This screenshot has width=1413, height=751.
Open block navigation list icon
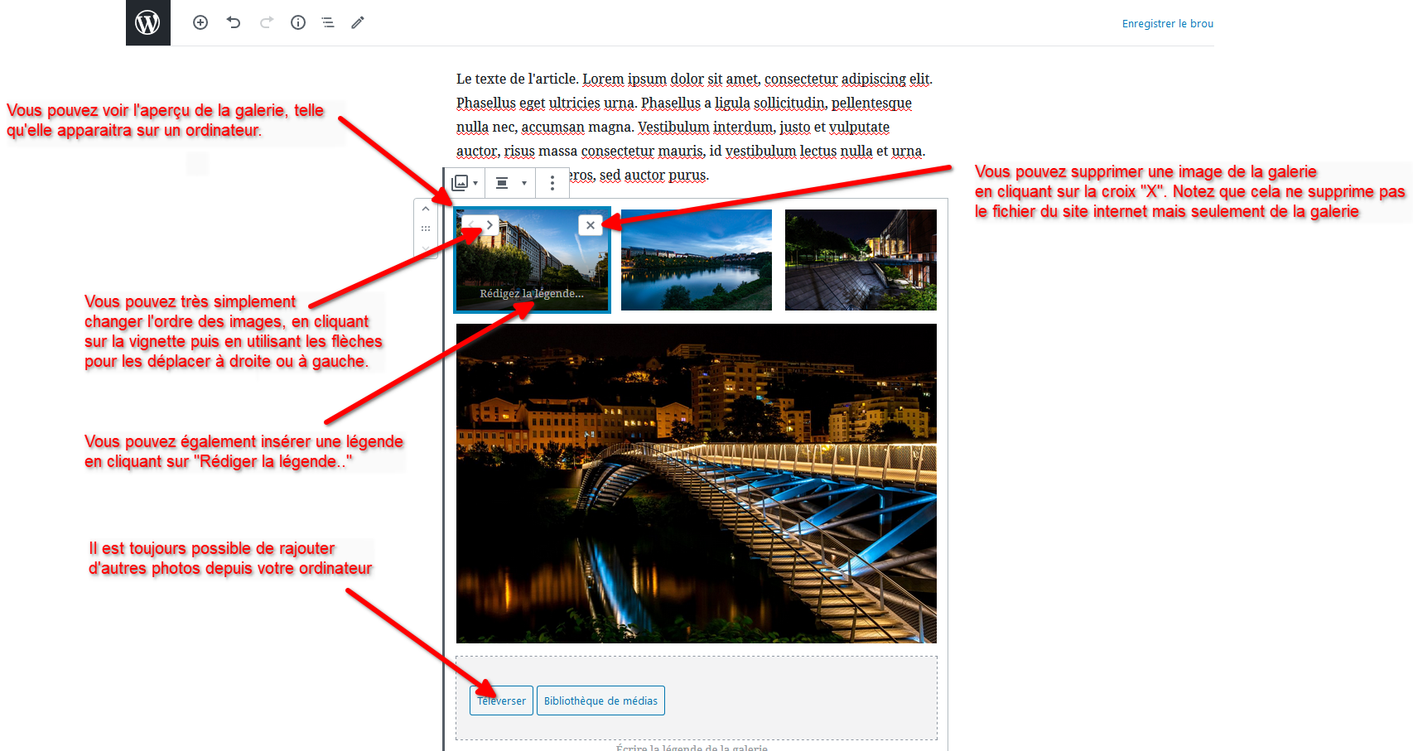[x=328, y=22]
